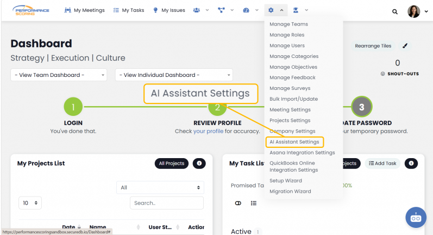Click the Rearrange Tiles button
This screenshot has height=235, width=433.
pyautogui.click(x=373, y=46)
